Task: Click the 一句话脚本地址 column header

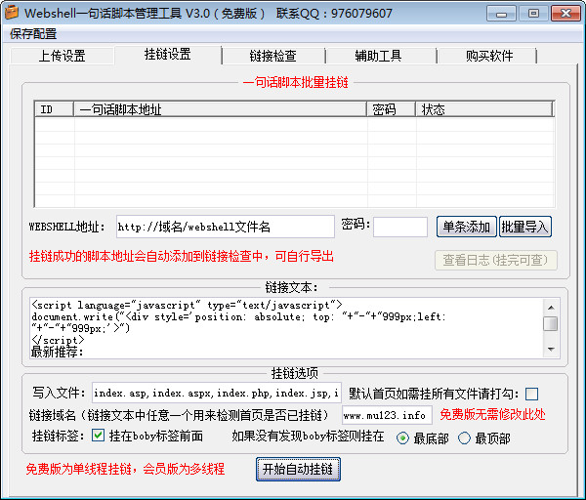Action: click(x=220, y=109)
